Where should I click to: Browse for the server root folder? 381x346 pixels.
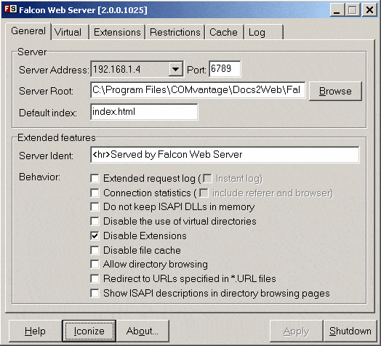click(x=335, y=91)
